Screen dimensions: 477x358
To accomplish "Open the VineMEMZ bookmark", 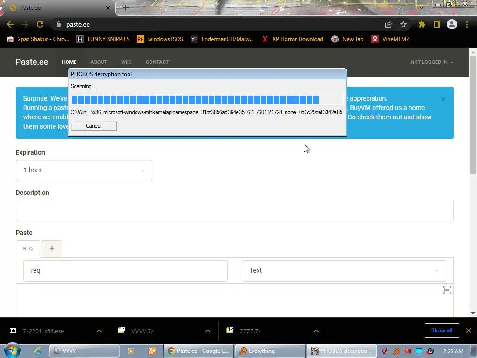I will (391, 39).
